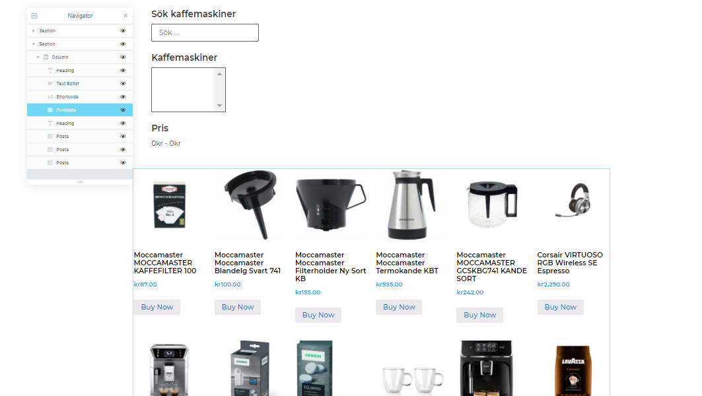Viewport: 702px width, 396px height.
Task: Click the Products widget grid icon
Action: 50,110
